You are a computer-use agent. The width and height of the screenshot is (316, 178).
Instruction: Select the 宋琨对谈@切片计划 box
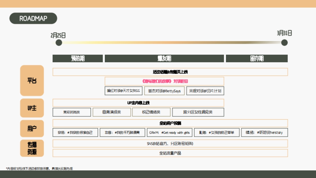coord(205,91)
